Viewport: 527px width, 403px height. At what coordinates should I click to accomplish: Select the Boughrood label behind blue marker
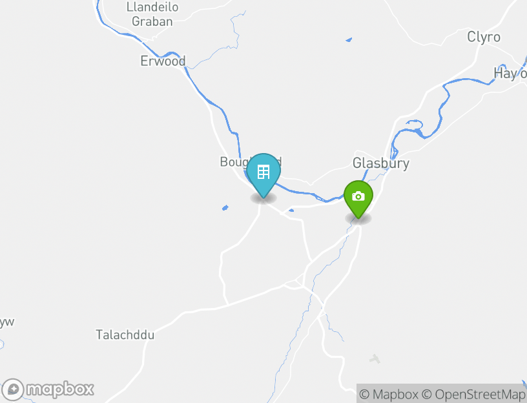click(x=251, y=161)
